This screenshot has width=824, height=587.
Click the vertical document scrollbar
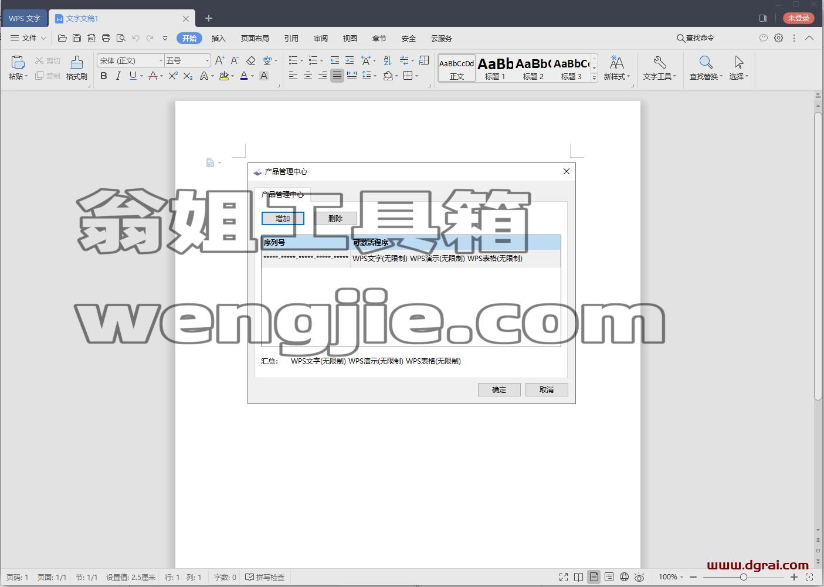(x=818, y=256)
